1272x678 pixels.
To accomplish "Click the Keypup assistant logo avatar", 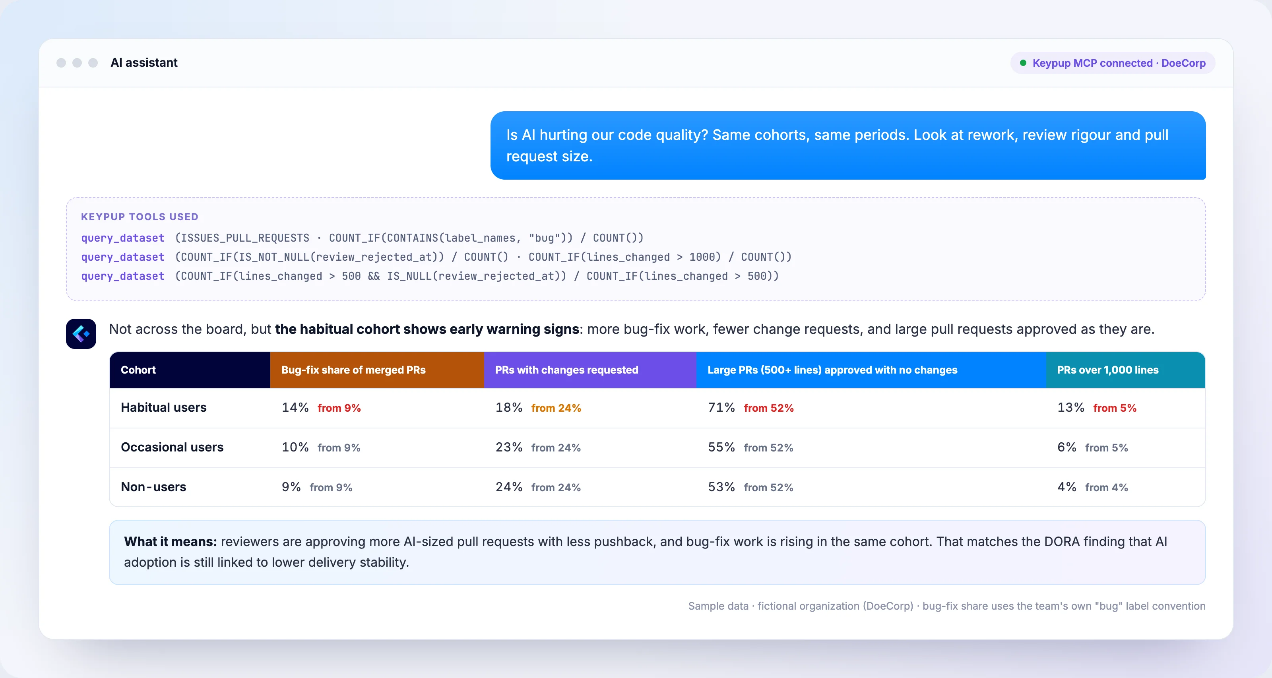I will pyautogui.click(x=81, y=334).
